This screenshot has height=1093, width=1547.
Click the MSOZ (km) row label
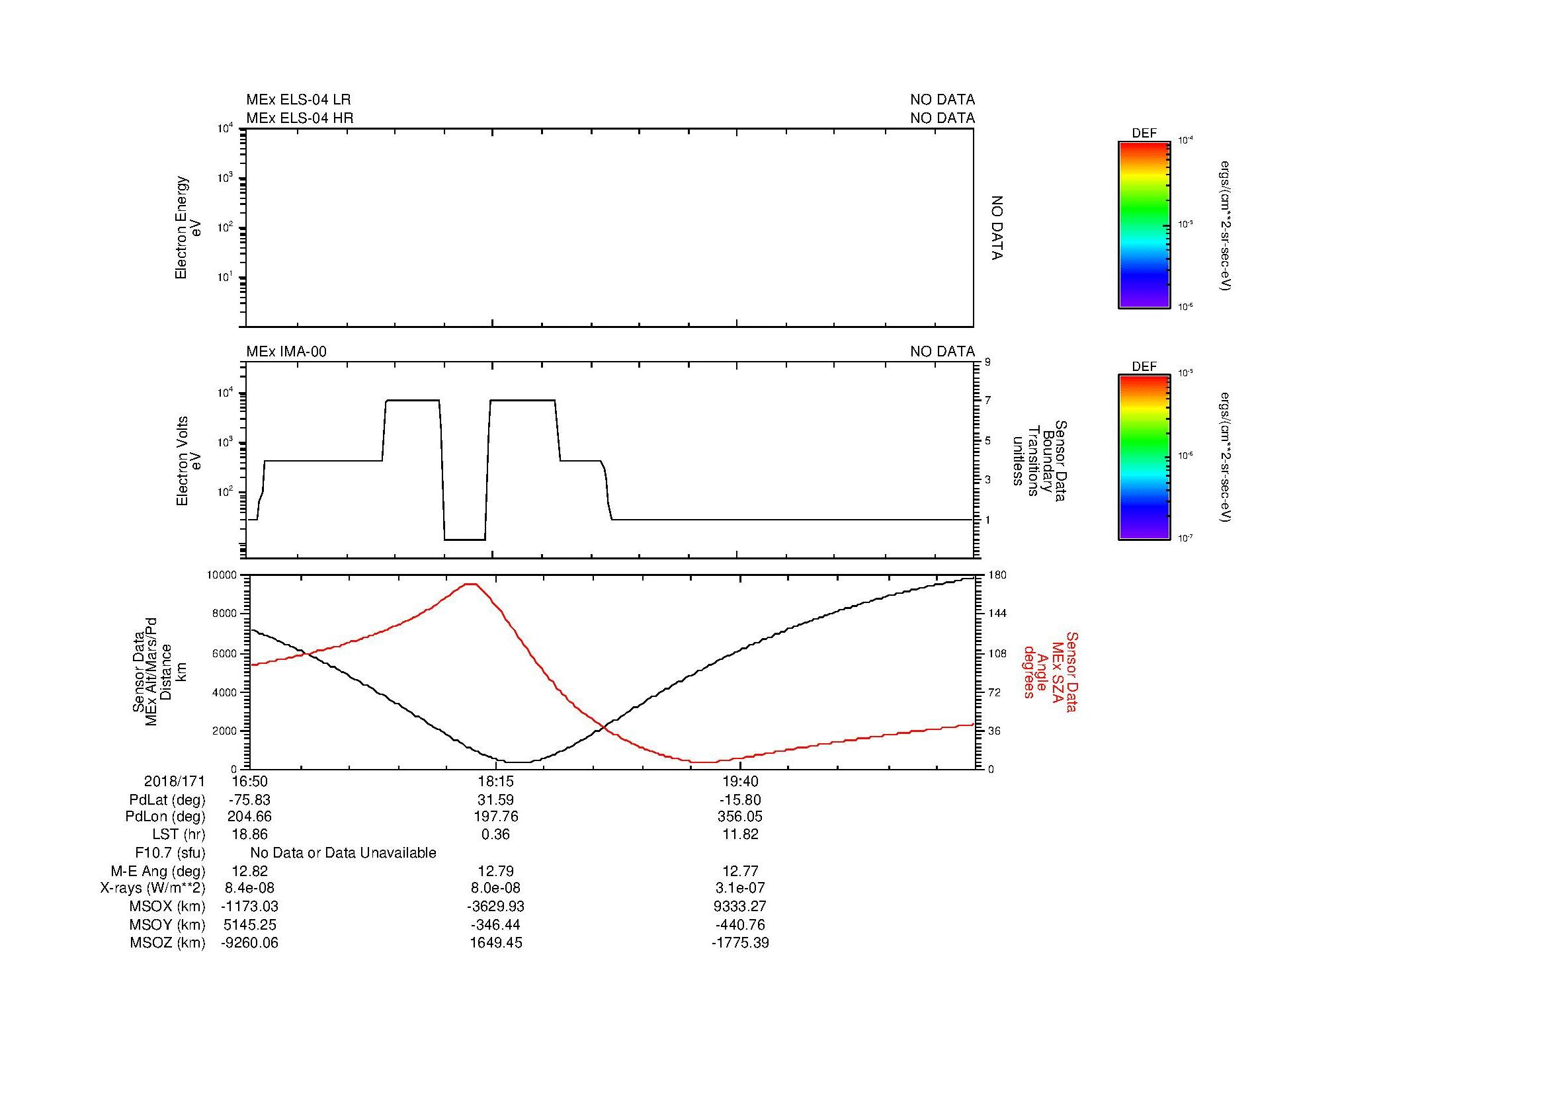click(x=167, y=943)
